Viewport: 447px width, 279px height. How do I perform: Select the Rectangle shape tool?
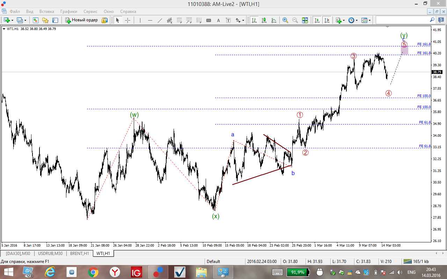(x=209, y=20)
